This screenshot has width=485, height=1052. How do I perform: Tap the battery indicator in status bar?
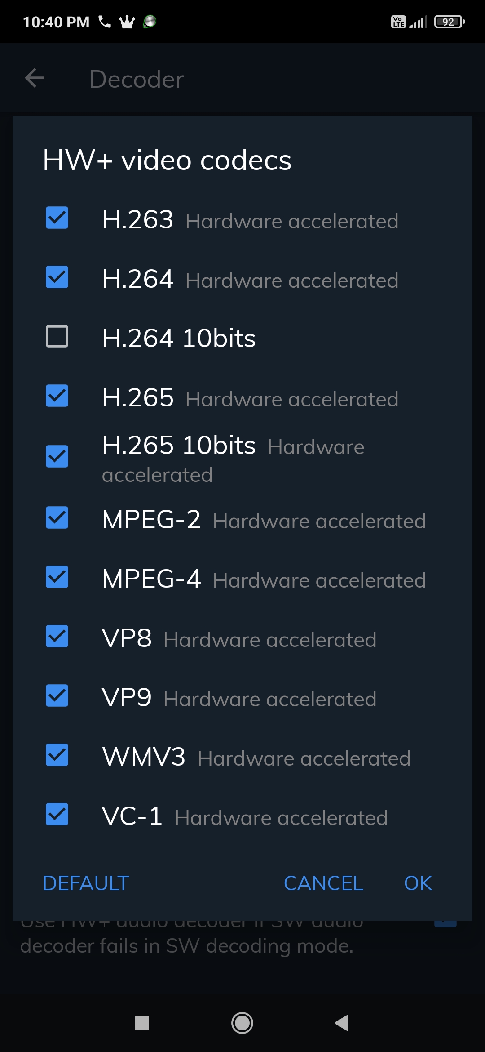[x=449, y=22]
